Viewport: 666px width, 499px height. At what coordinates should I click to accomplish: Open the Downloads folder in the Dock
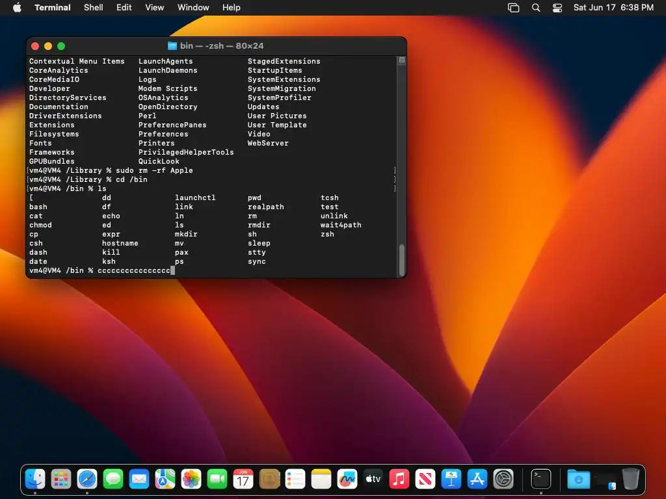pyautogui.click(x=578, y=479)
